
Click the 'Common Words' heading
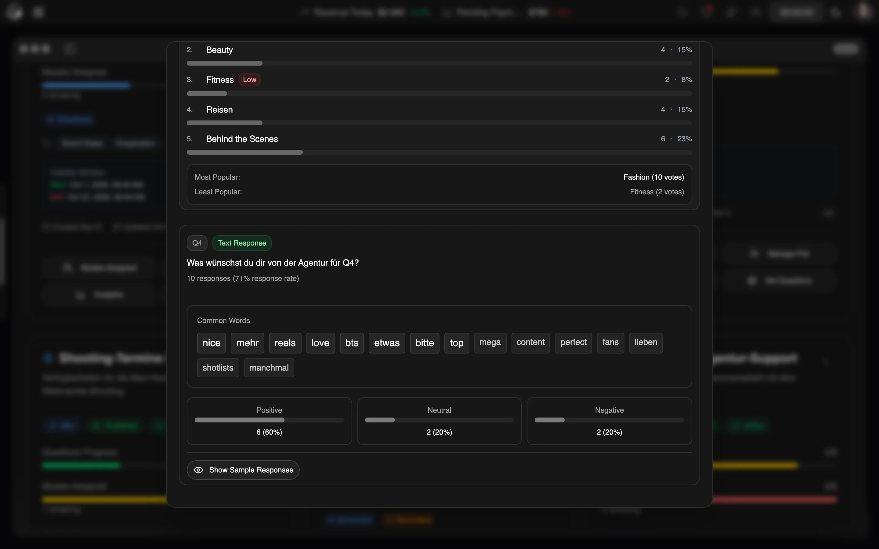click(223, 321)
